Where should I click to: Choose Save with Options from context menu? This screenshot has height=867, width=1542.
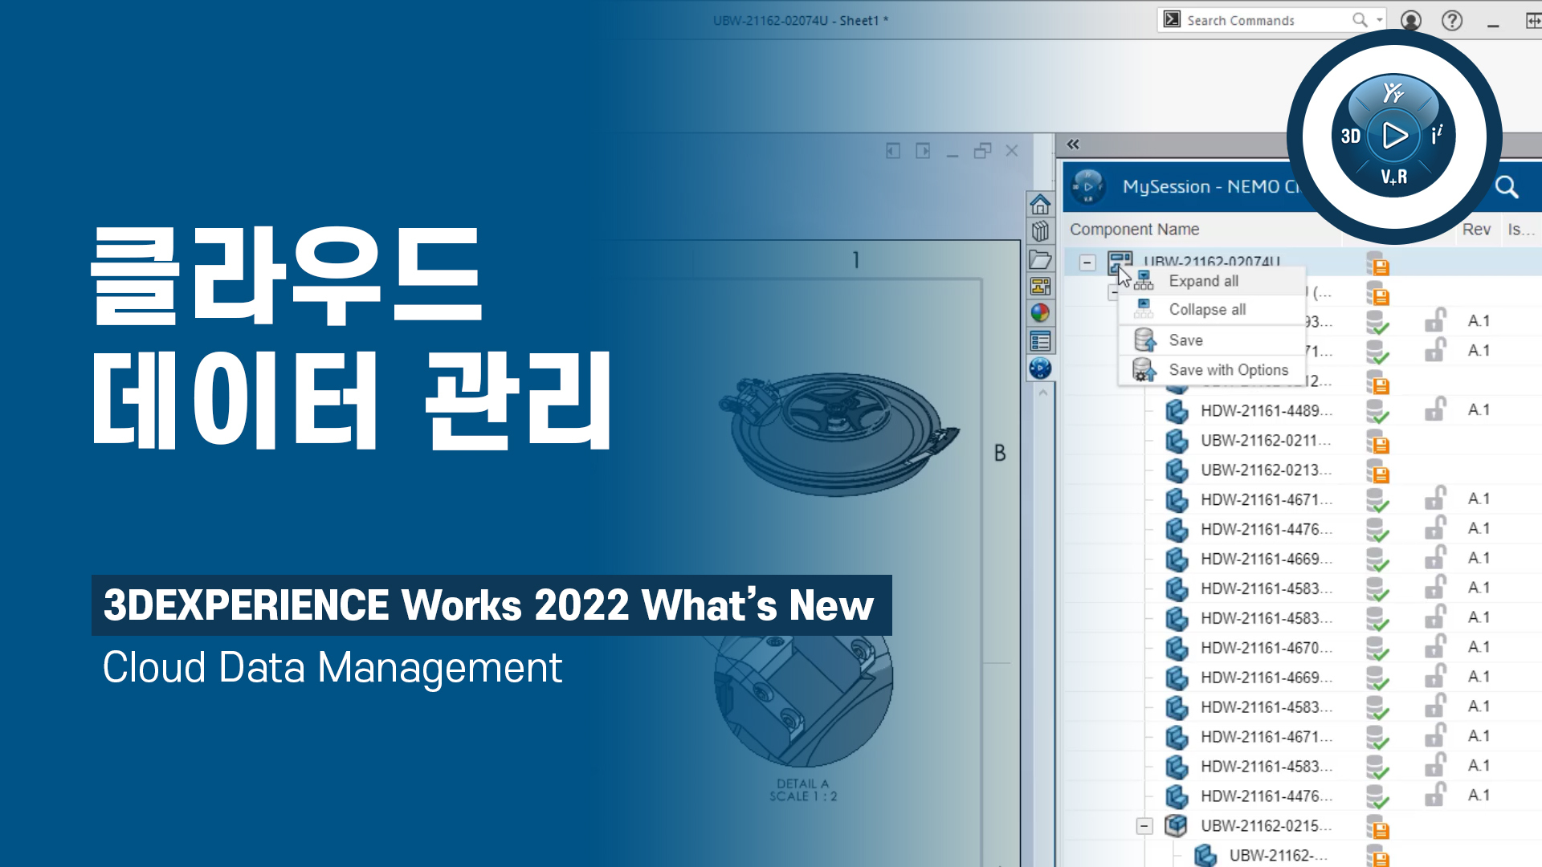coord(1211,370)
